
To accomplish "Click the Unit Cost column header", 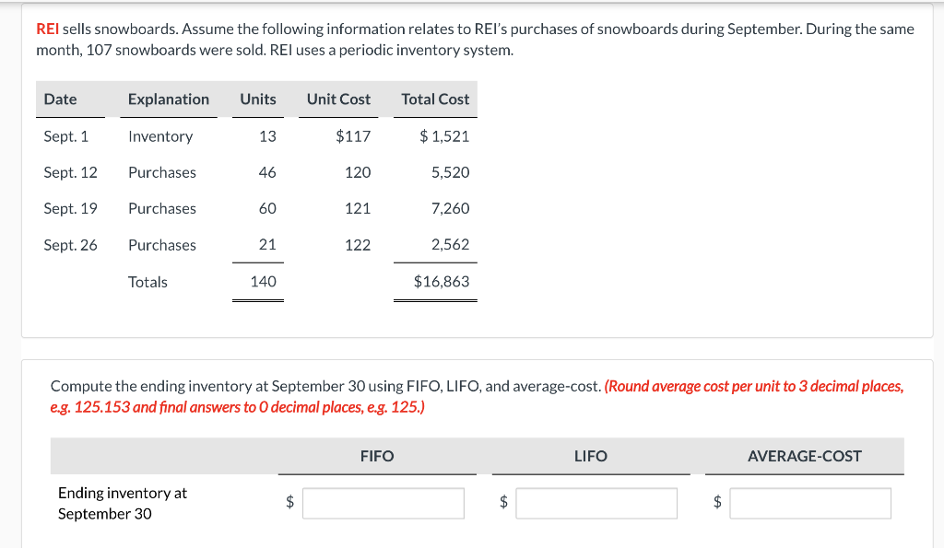I will click(x=338, y=99).
